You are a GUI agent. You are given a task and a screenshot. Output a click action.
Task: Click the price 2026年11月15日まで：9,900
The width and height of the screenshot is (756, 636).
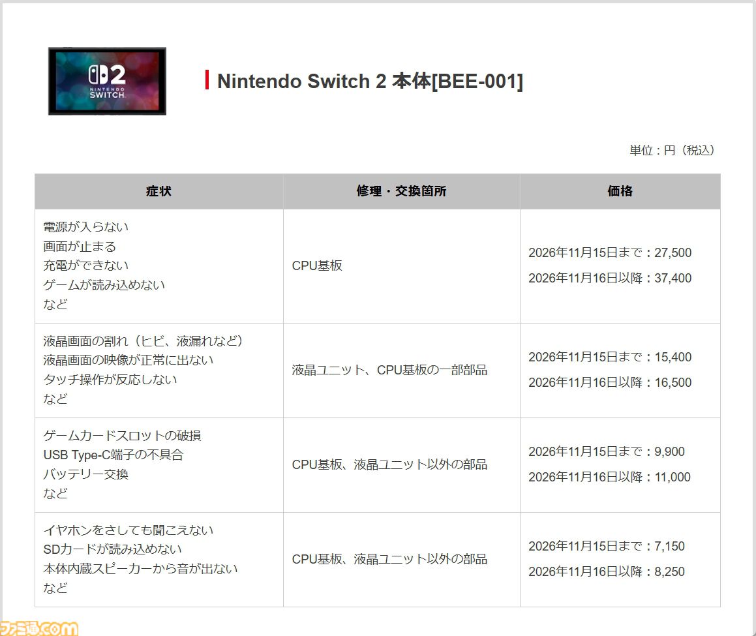pos(607,451)
